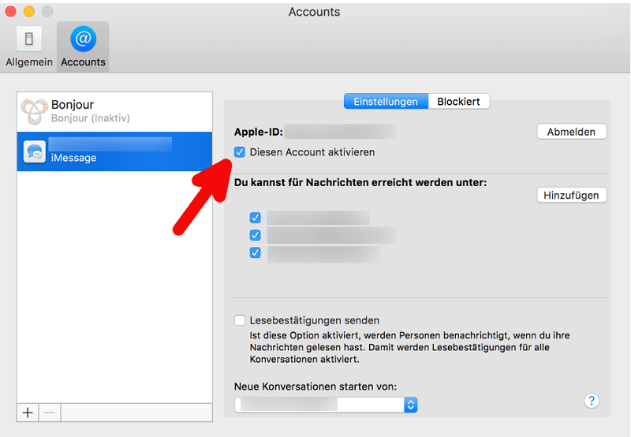The image size is (631, 437).
Task: Remove account with the minus button
Action: click(x=50, y=413)
